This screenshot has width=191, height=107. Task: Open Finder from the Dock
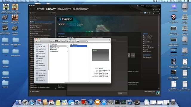click(19, 102)
